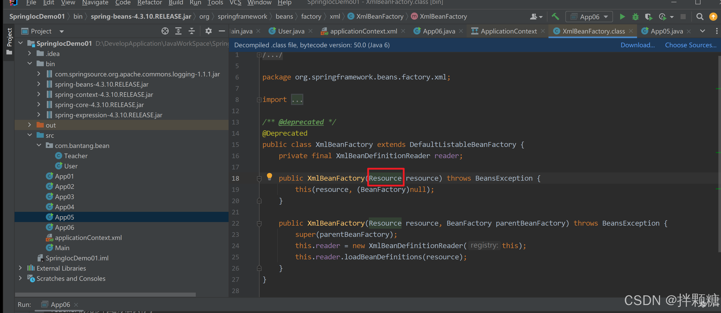Screen dimensions: 721x313
Task: Run with Coverage shield icon
Action: coord(648,17)
